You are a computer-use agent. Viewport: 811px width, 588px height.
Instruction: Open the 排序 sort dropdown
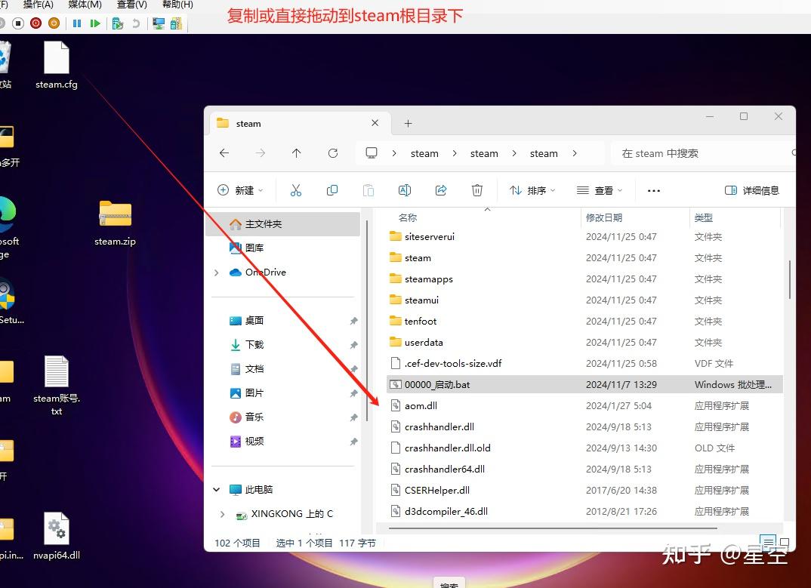point(532,190)
